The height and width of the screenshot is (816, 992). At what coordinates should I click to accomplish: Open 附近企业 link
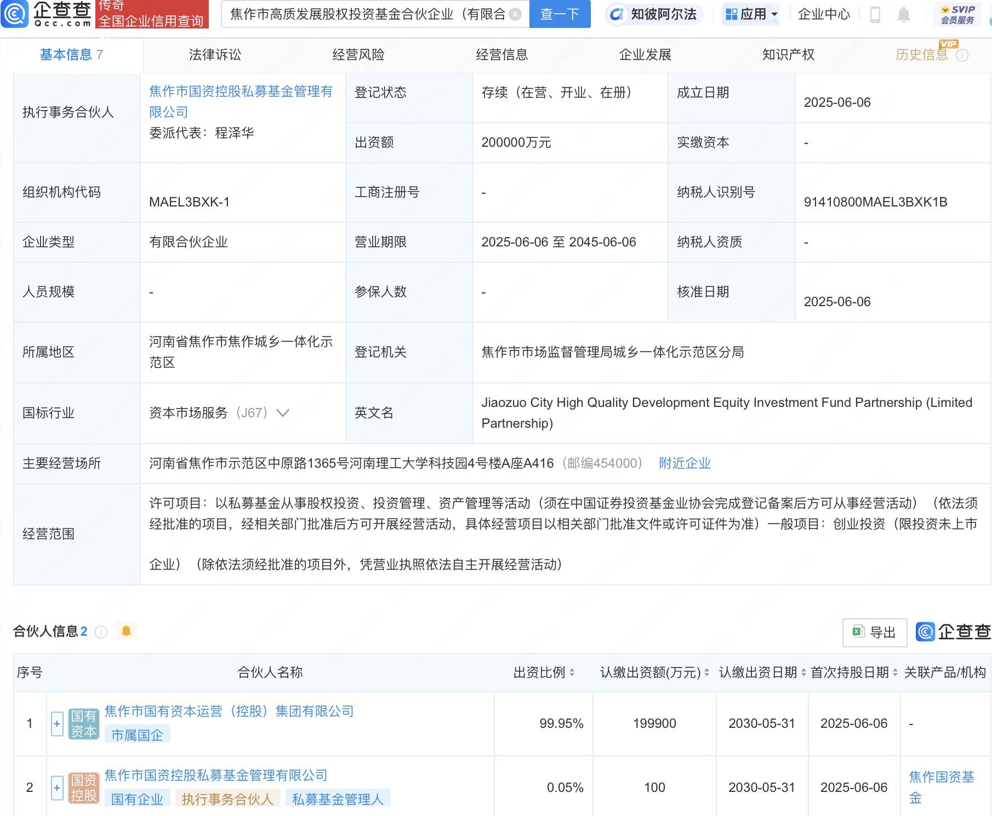click(x=685, y=463)
